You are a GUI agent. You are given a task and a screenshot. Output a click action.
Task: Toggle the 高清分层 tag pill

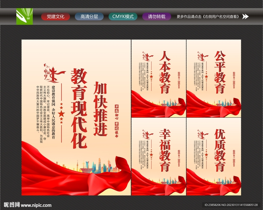(89, 17)
